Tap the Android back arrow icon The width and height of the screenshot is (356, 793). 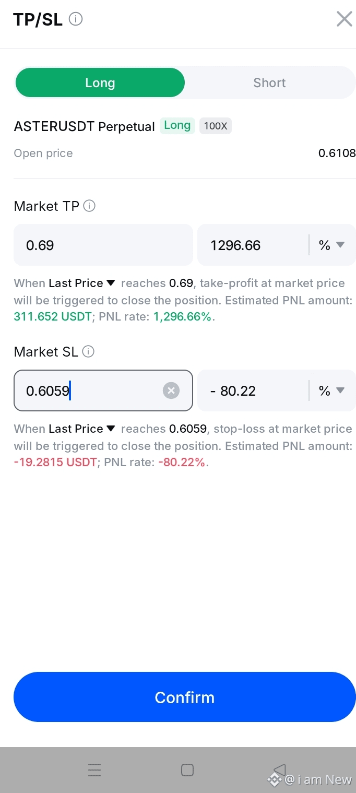point(279,770)
